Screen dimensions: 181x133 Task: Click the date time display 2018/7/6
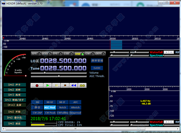(48, 119)
